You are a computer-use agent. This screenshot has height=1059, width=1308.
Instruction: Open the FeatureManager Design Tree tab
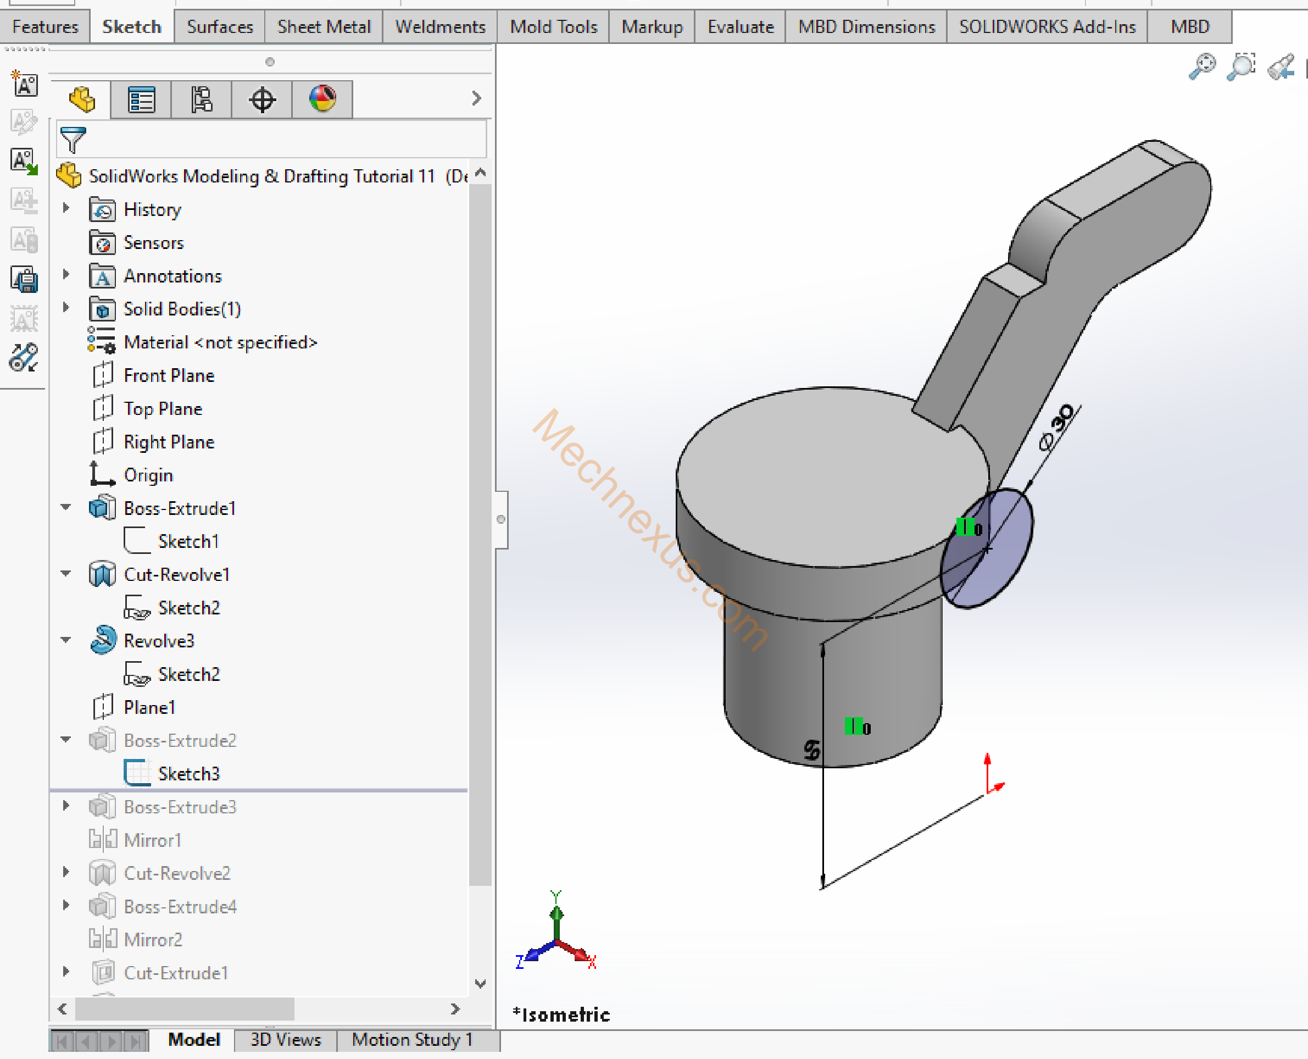[82, 99]
